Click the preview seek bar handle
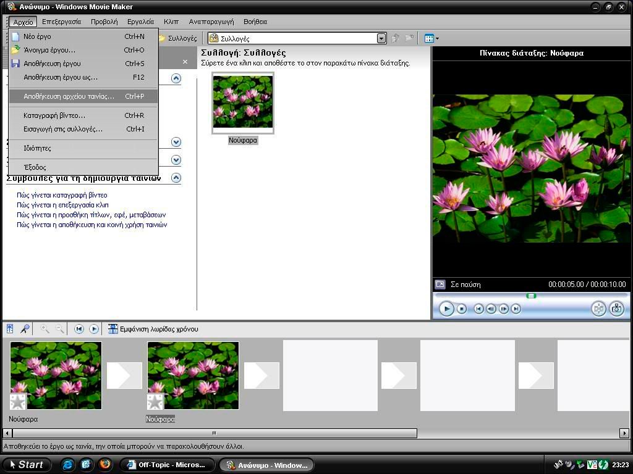The height and width of the screenshot is (474, 633). (531, 296)
